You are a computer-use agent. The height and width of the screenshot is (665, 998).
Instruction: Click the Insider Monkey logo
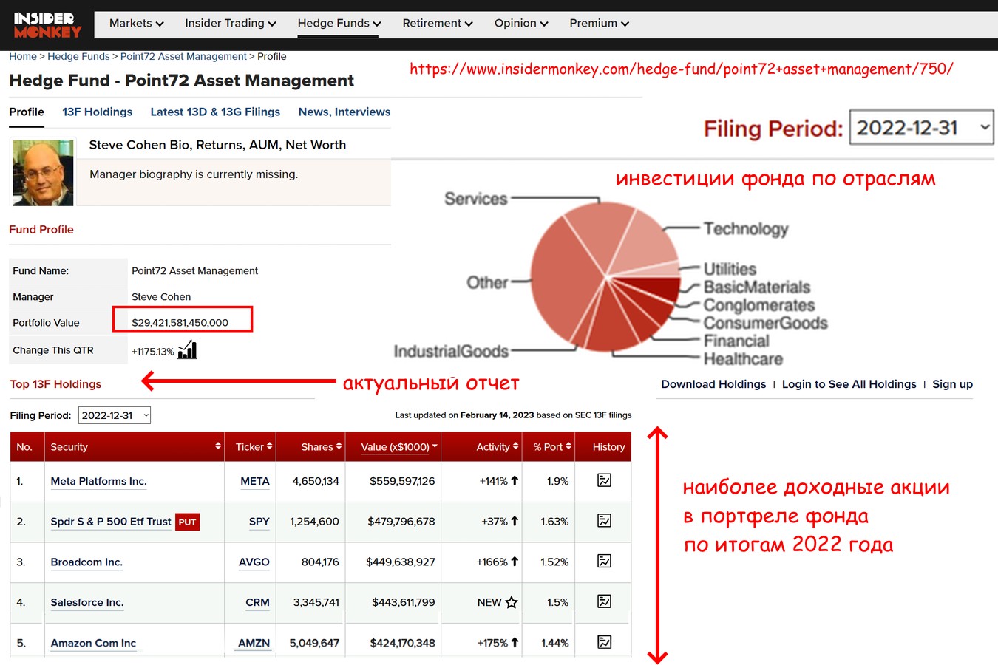pyautogui.click(x=47, y=25)
